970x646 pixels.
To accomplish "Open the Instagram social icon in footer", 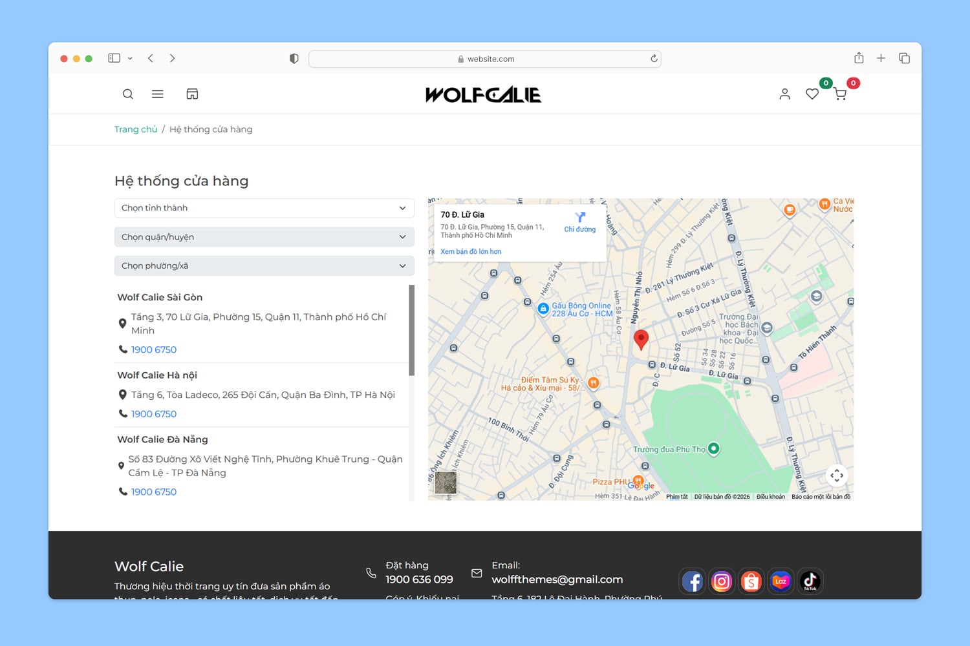I will [x=721, y=581].
